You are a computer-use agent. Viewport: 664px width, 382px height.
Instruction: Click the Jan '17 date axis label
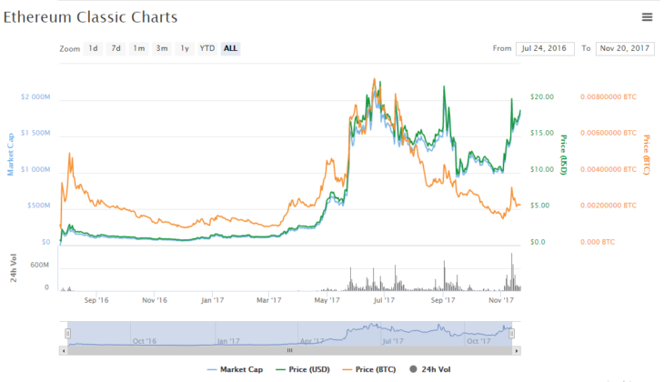(212, 300)
